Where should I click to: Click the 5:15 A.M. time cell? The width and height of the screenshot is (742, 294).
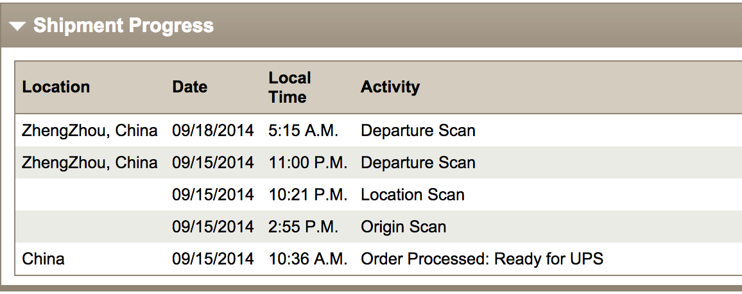303,131
